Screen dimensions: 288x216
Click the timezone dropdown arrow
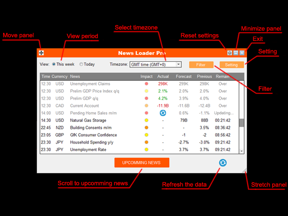(x=178, y=64)
